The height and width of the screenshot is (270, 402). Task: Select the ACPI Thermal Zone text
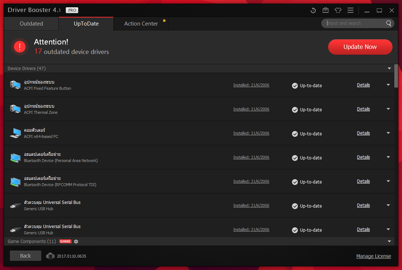[41, 112]
